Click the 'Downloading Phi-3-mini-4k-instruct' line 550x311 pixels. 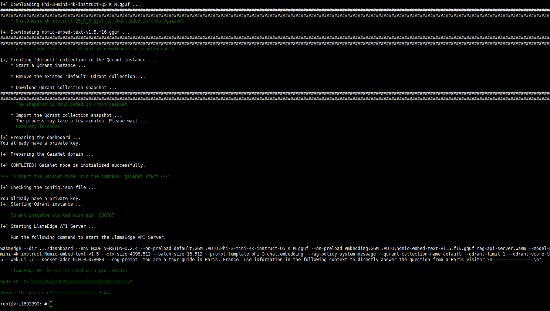70,4
